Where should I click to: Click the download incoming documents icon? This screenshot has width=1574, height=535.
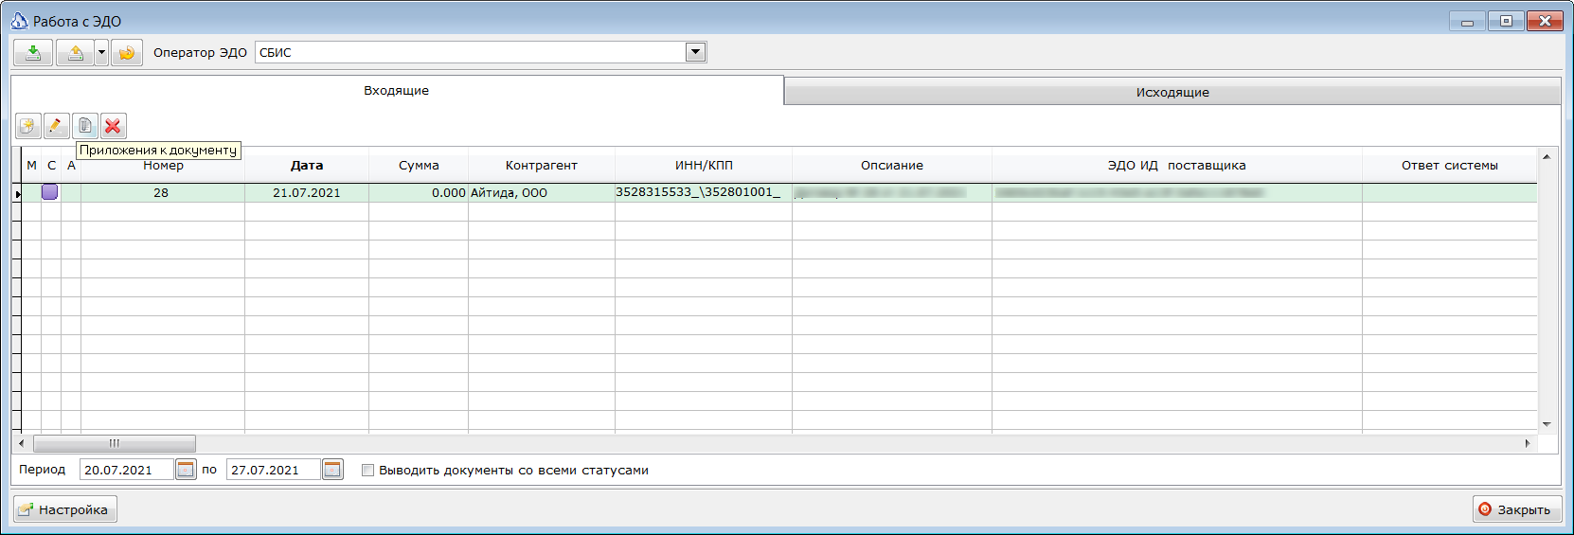click(x=33, y=53)
